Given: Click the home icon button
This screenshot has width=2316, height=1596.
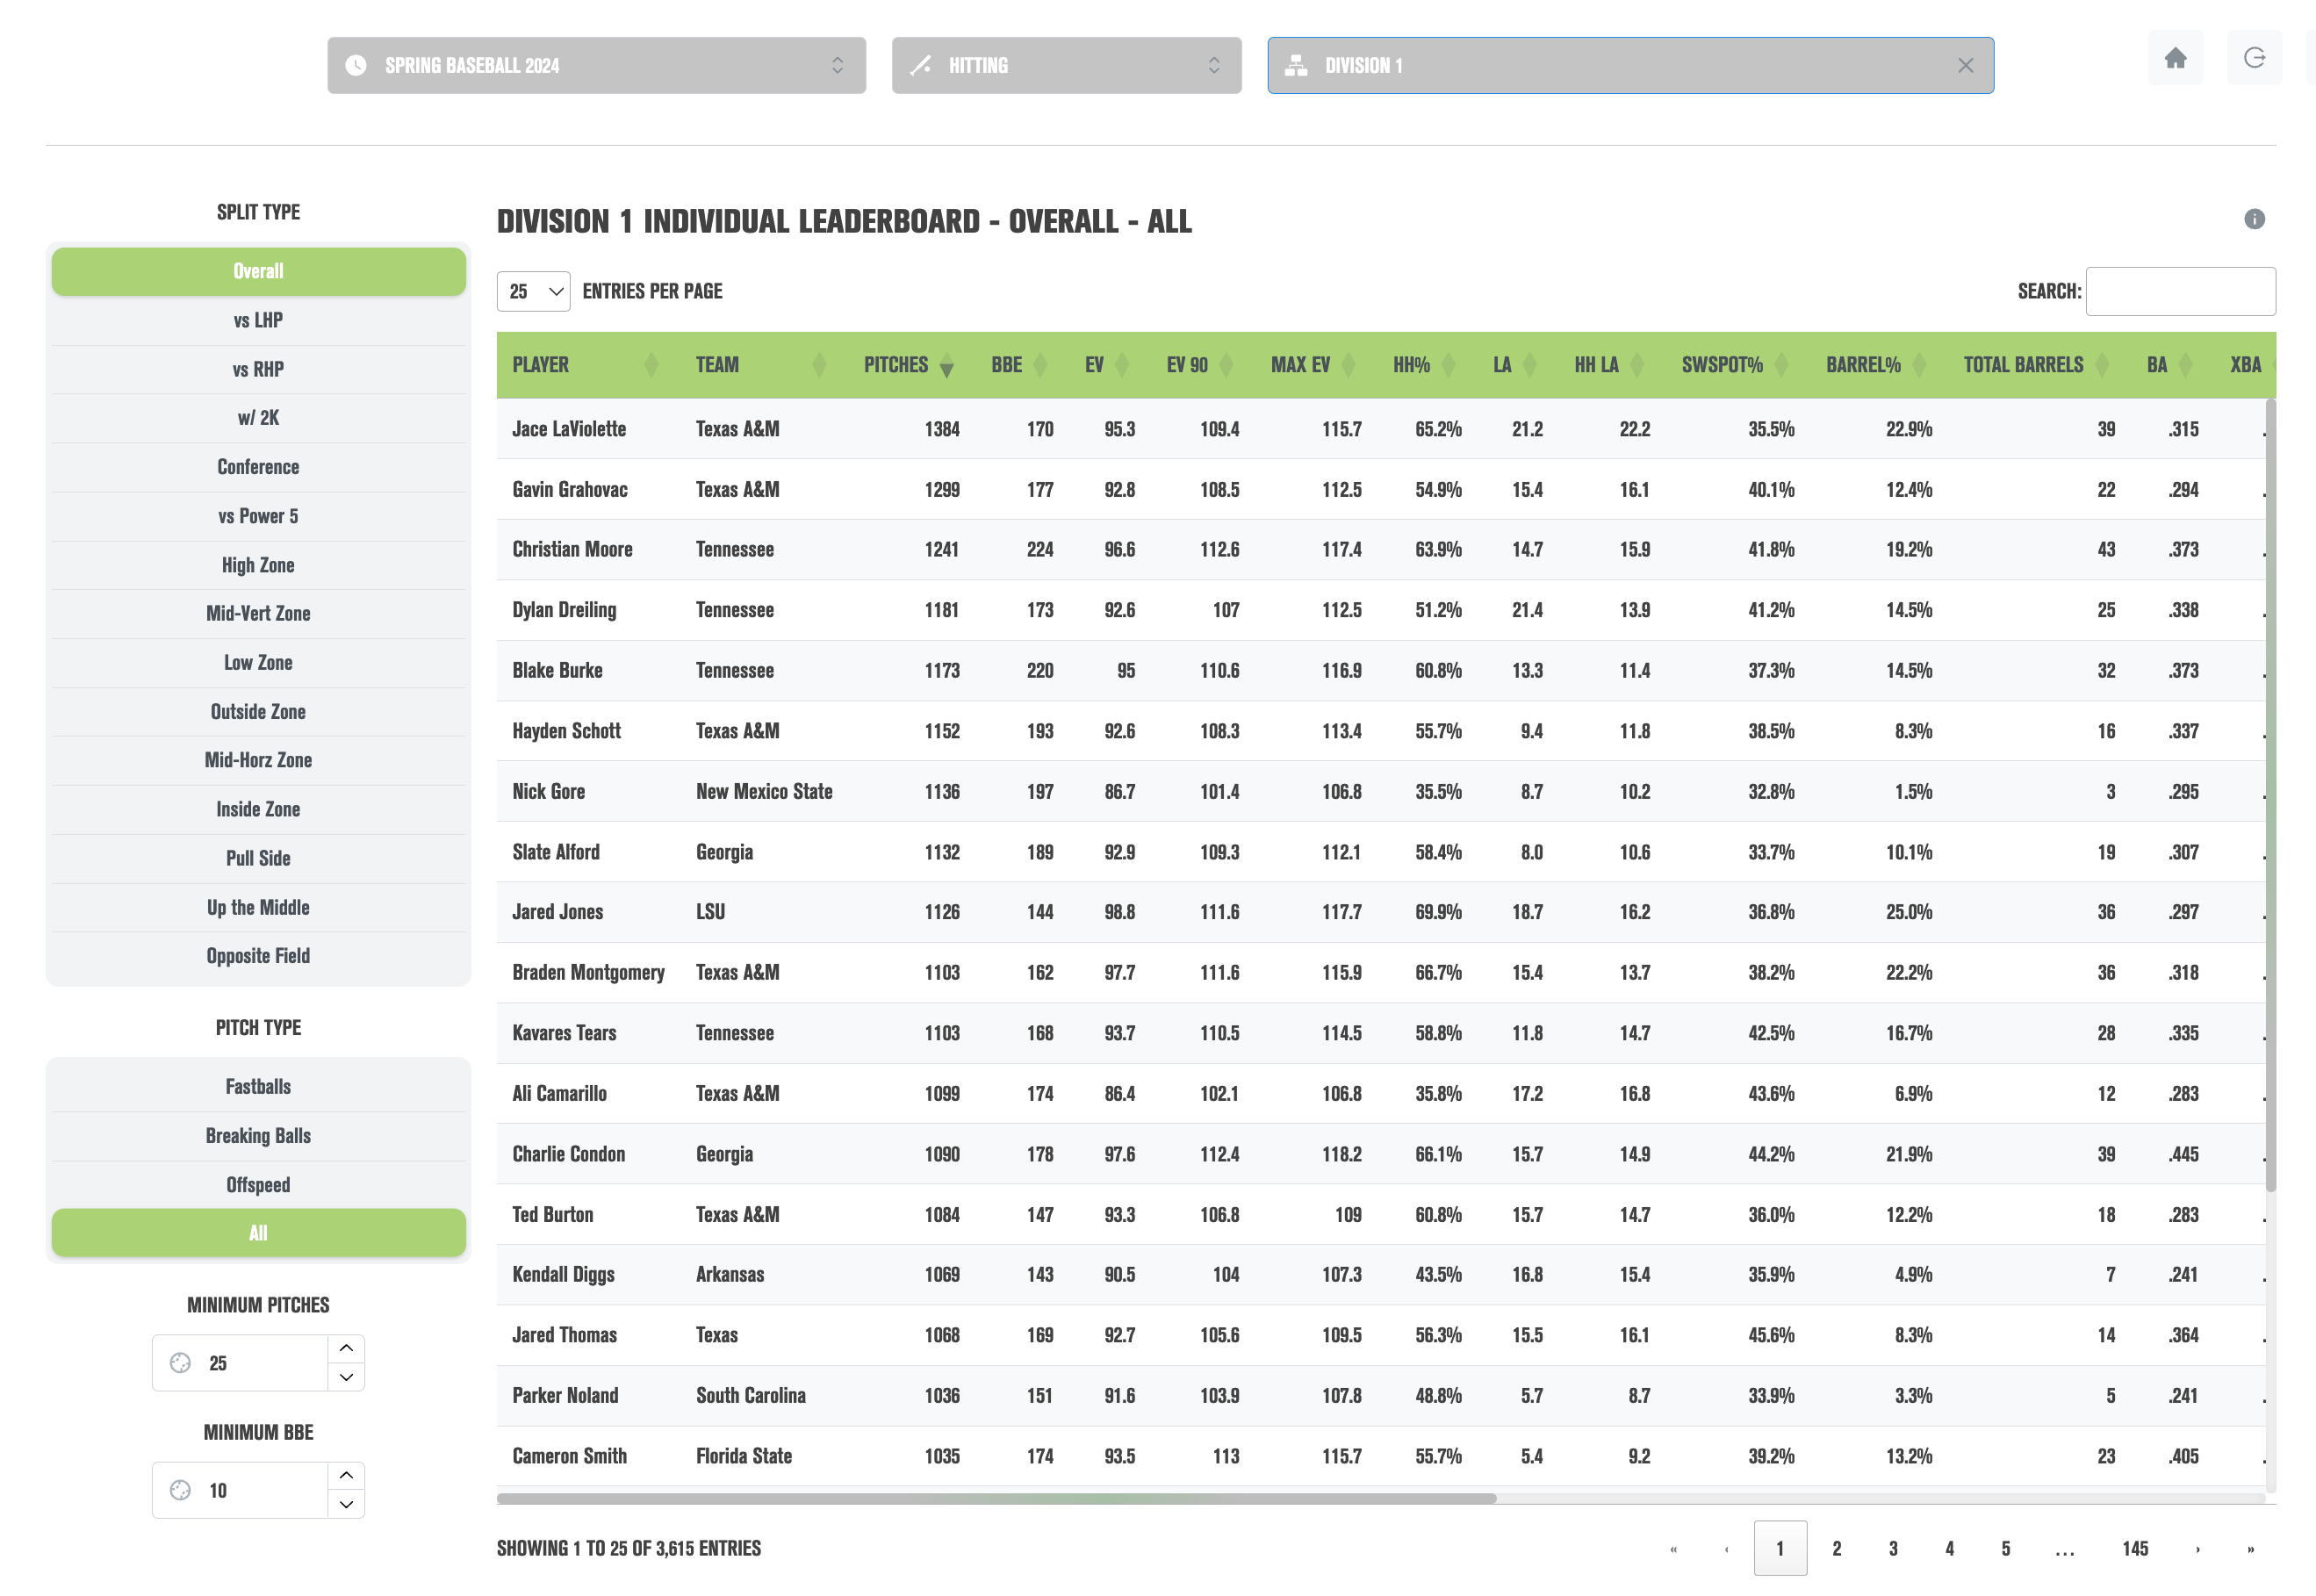Looking at the screenshot, I should click(2174, 58).
